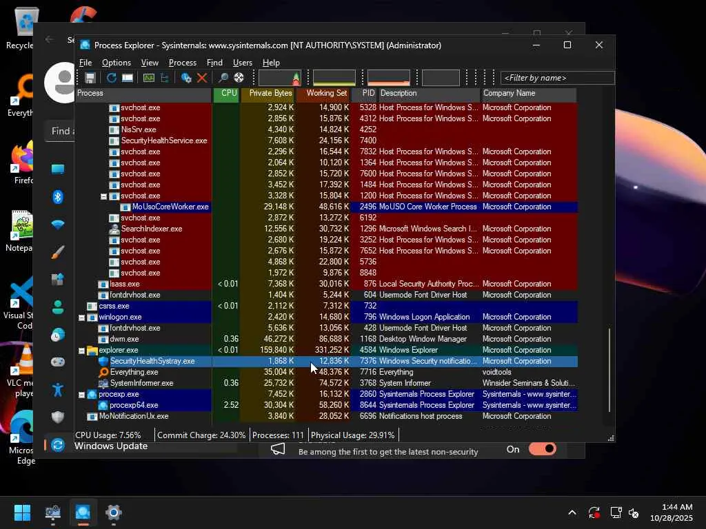
Task: Click the CPU usage mini graph in toolbar
Action: [280, 78]
